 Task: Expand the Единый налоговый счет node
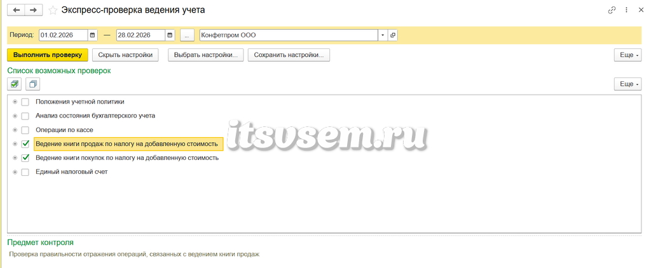click(x=15, y=172)
